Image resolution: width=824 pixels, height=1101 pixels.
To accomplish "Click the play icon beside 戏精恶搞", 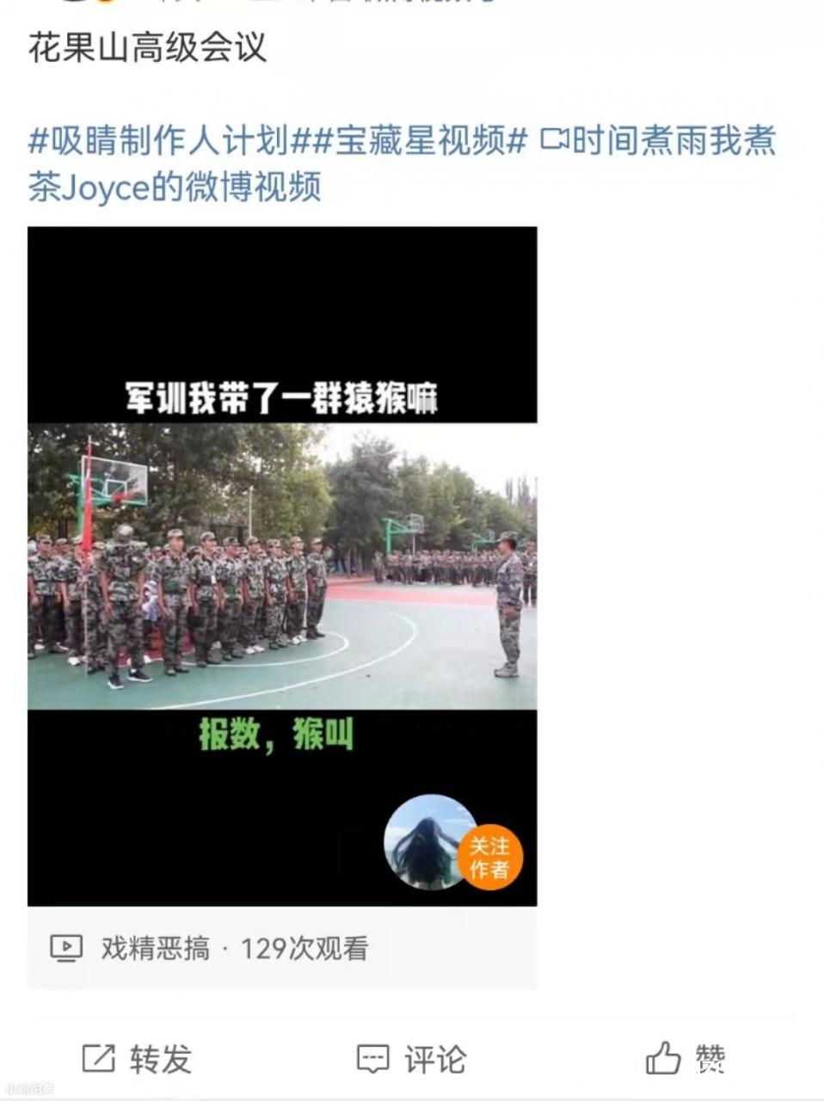I will pyautogui.click(x=66, y=949).
